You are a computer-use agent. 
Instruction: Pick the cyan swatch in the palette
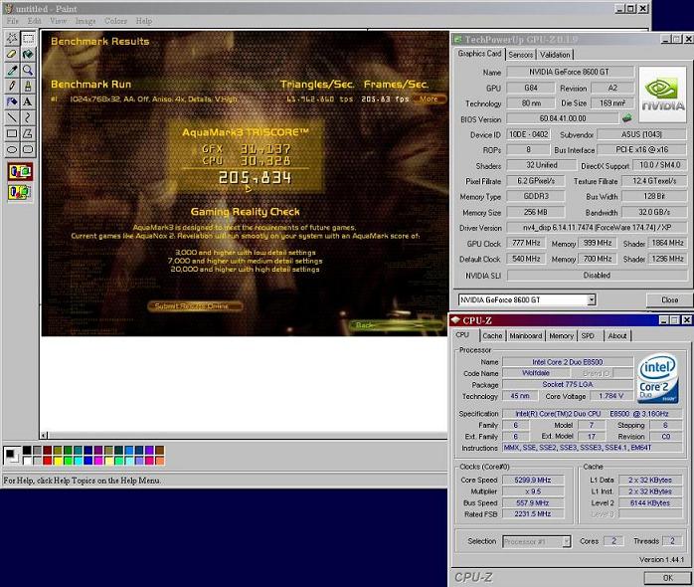pyautogui.click(x=78, y=461)
